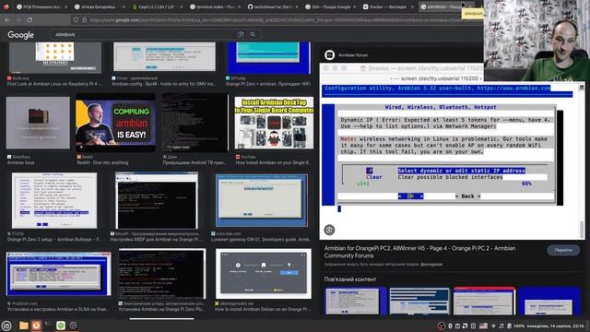Open the second related content thumbnail
590x332 pixels.
tap(419, 302)
